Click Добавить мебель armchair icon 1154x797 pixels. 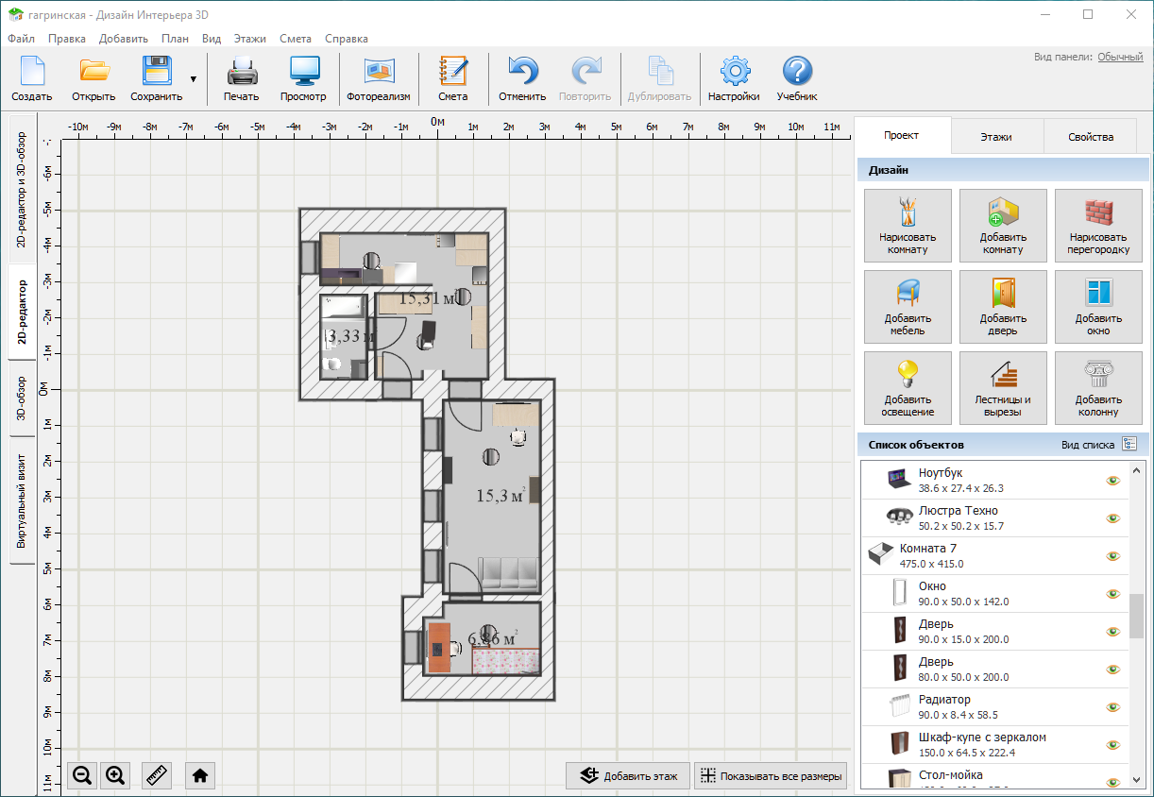click(907, 308)
